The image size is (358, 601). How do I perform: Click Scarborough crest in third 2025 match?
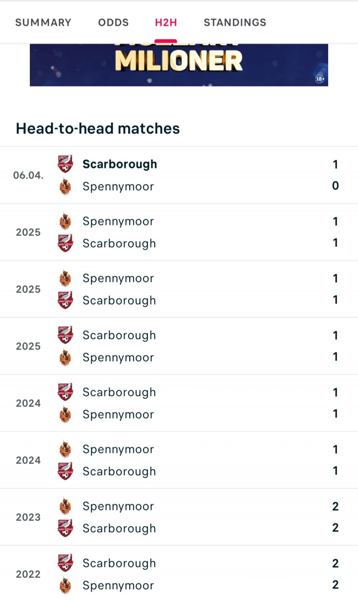[x=65, y=335]
